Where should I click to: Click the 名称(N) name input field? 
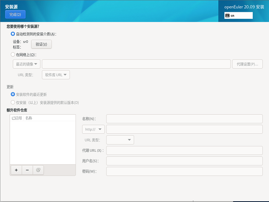(x=184, y=119)
